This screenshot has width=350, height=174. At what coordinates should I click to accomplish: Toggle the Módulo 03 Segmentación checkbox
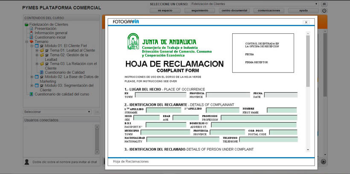coord(42,86)
